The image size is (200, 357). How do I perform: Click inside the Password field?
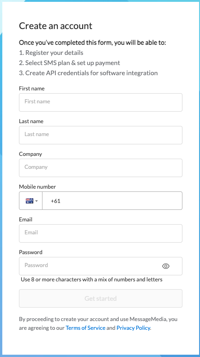tap(101, 266)
